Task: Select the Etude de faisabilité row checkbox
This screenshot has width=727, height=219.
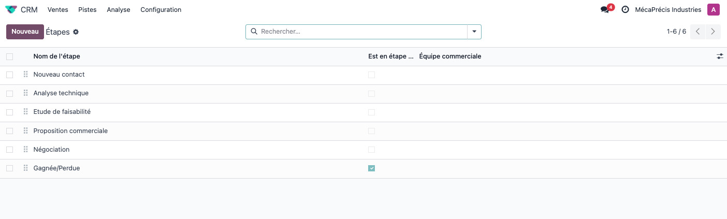Action: click(9, 112)
